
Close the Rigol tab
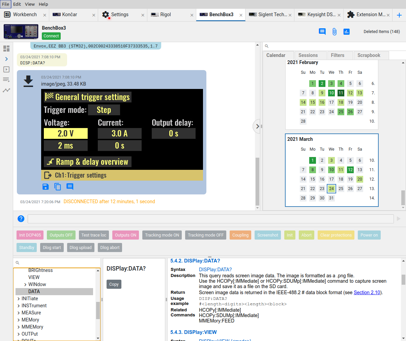point(192,15)
